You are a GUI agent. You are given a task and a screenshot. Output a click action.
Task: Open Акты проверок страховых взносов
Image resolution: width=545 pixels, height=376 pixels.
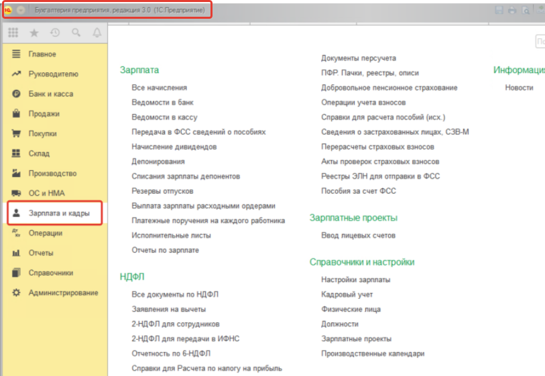(380, 162)
